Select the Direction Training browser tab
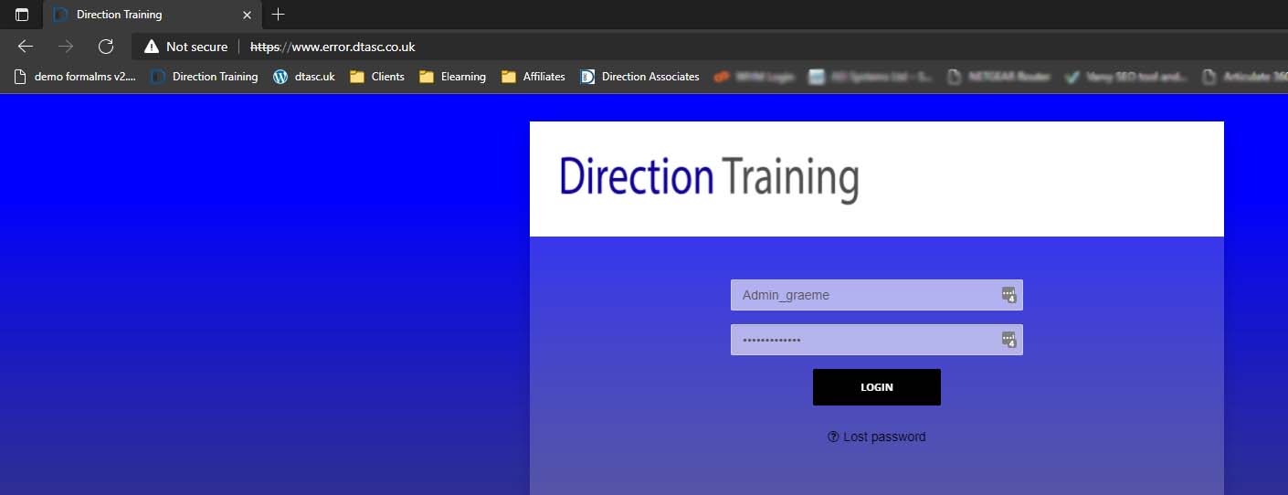 click(x=137, y=15)
